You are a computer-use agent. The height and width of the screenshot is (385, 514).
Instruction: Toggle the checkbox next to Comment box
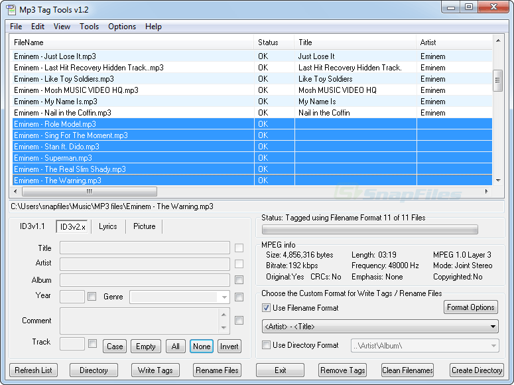point(239,321)
